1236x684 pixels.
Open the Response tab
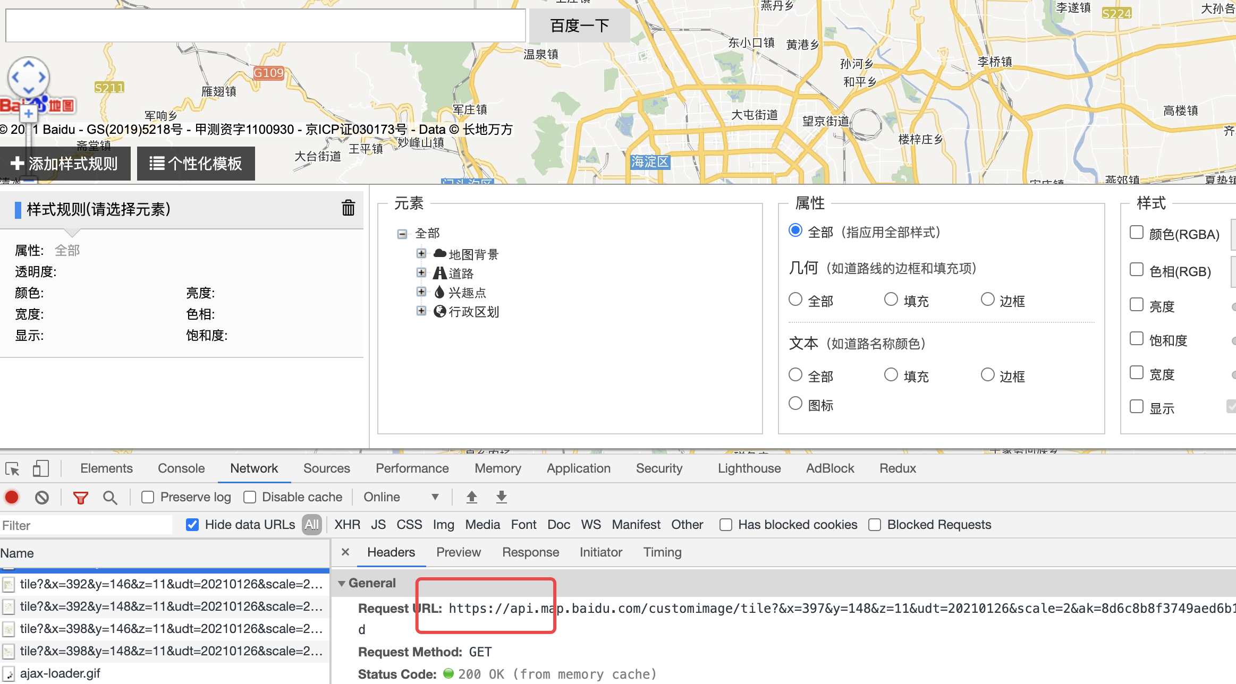[x=530, y=552]
